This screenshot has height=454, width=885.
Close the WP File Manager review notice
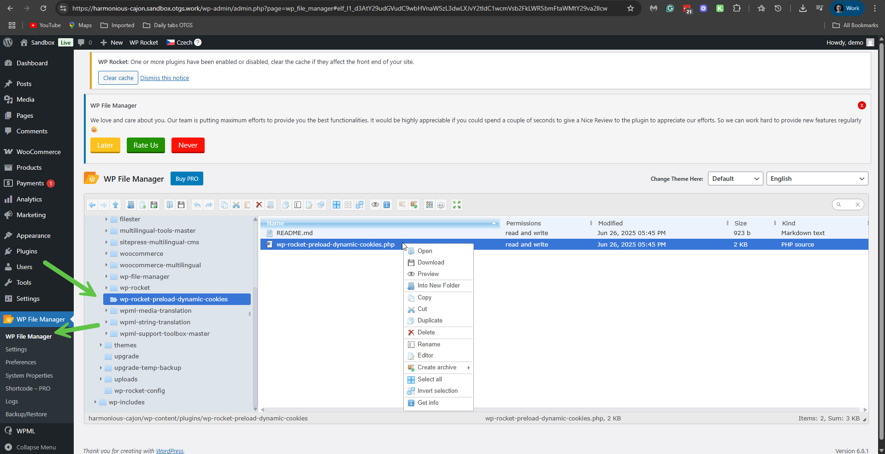(x=861, y=105)
